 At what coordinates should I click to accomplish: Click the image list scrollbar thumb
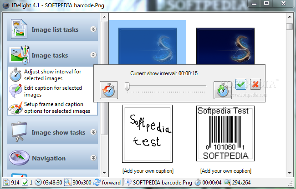(x=290, y=26)
